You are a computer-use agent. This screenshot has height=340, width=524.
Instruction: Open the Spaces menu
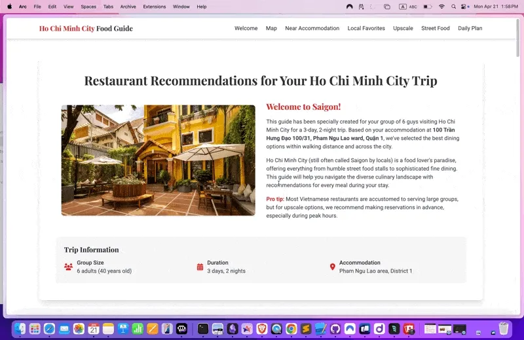pyautogui.click(x=88, y=7)
